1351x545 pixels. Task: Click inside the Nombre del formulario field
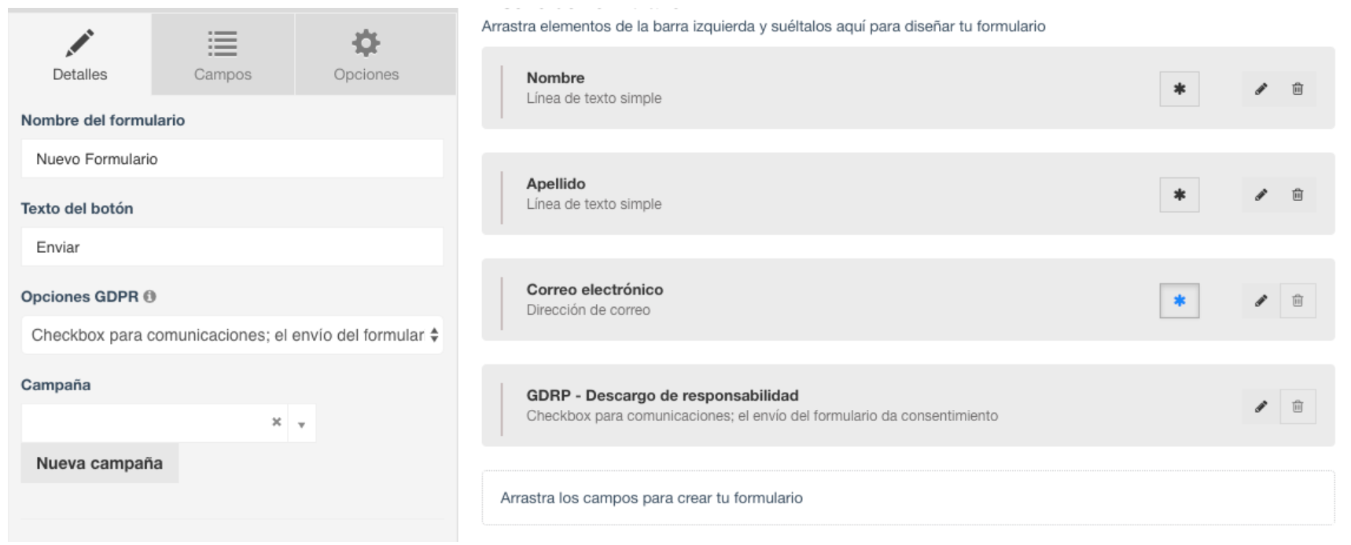point(233,158)
